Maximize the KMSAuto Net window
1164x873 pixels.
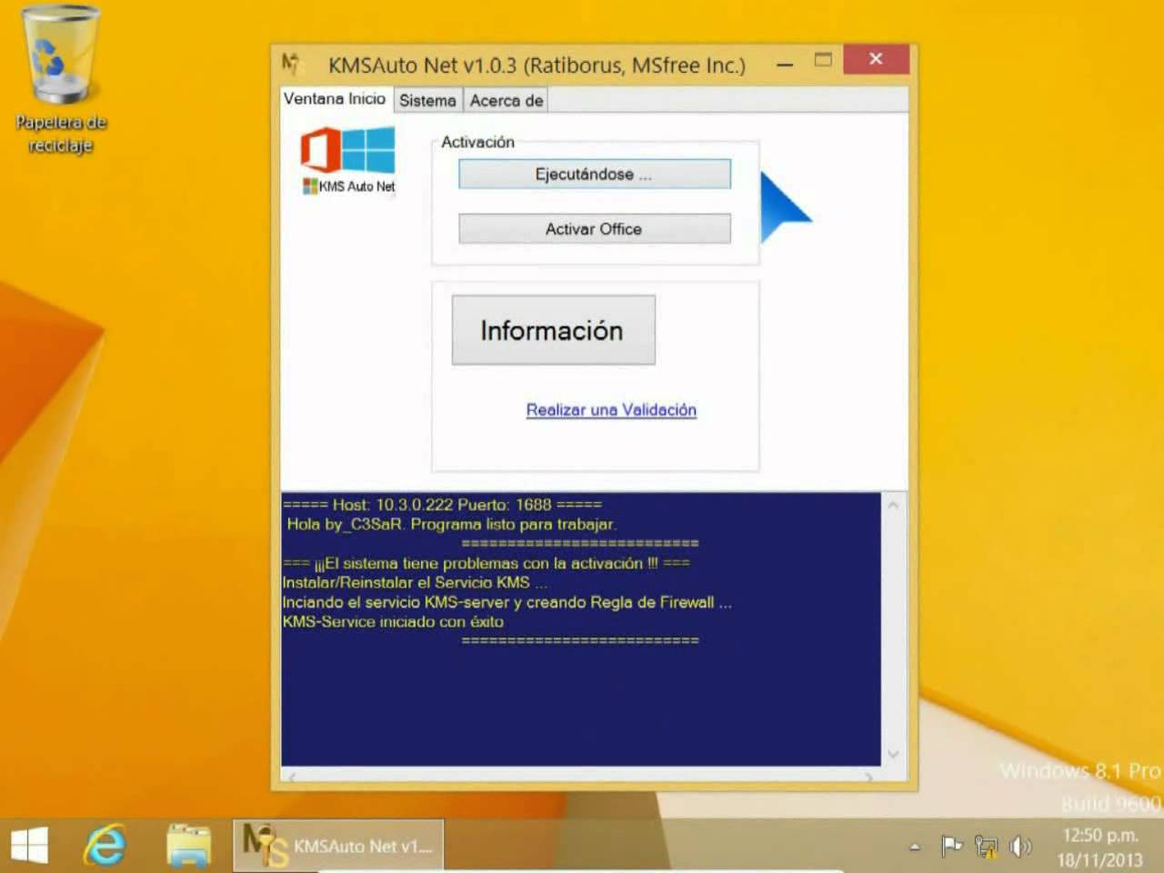click(x=823, y=60)
